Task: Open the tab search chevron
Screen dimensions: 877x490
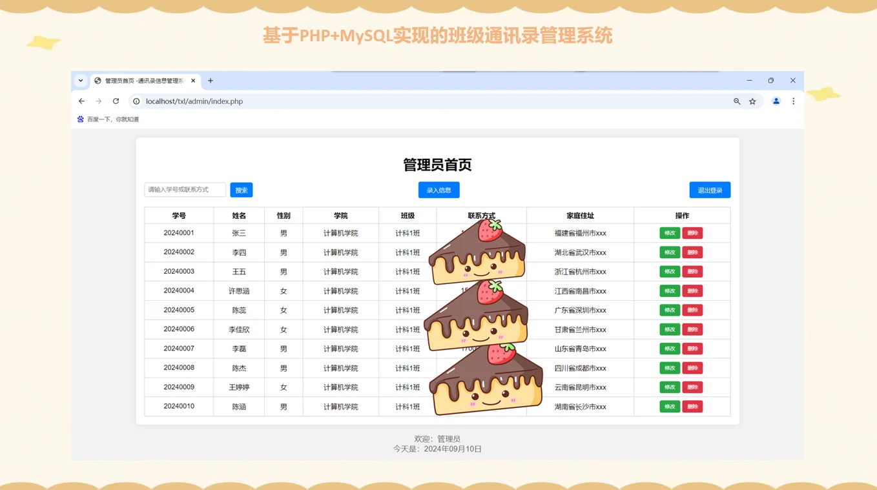Action: 80,80
